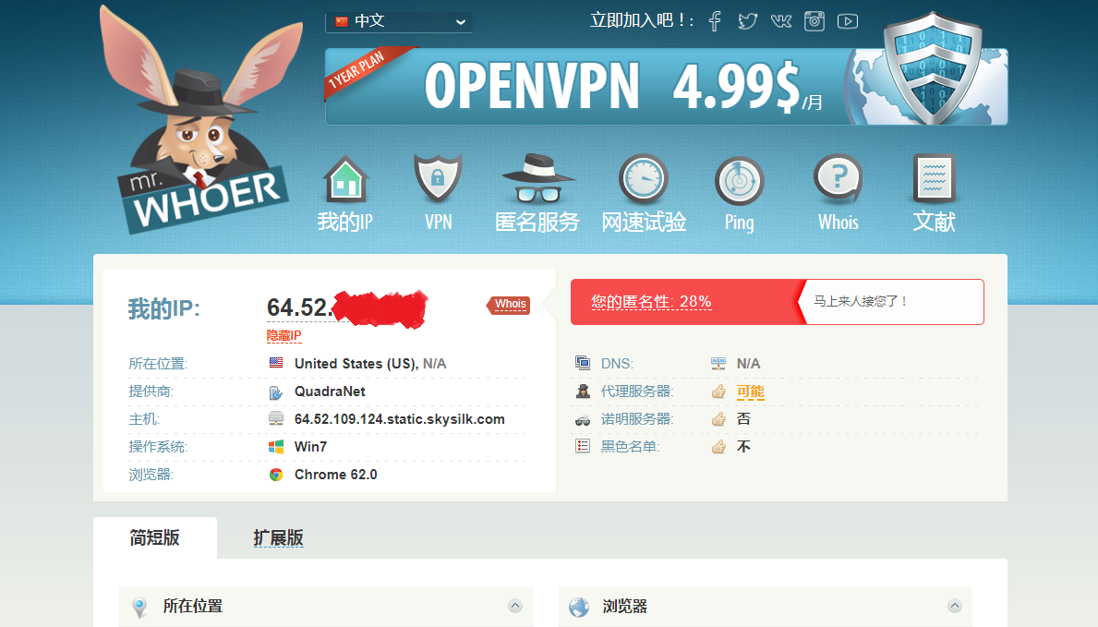This screenshot has width=1098, height=627.
Task: Click the 网速试验 speedometer icon
Action: pyautogui.click(x=644, y=178)
